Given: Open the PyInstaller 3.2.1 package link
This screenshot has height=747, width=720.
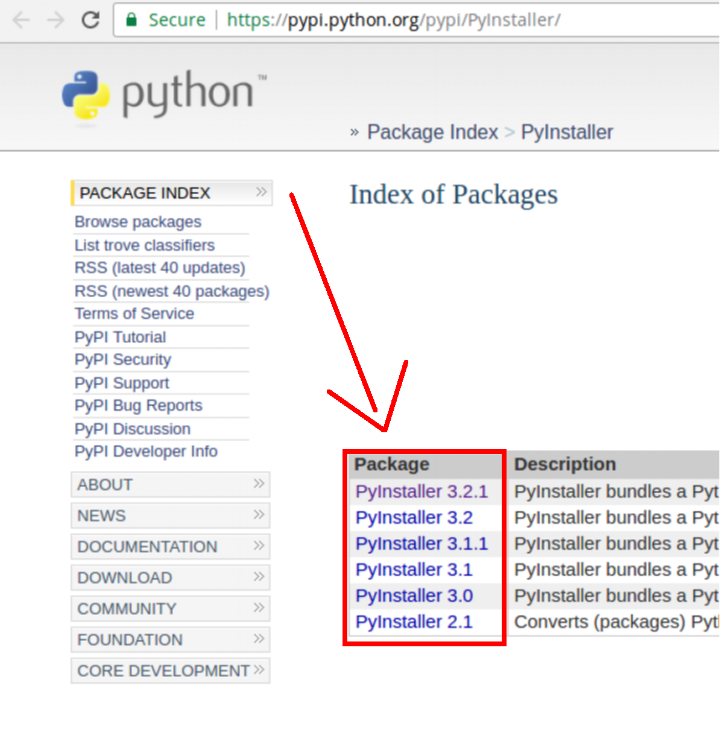Looking at the screenshot, I should click(422, 491).
